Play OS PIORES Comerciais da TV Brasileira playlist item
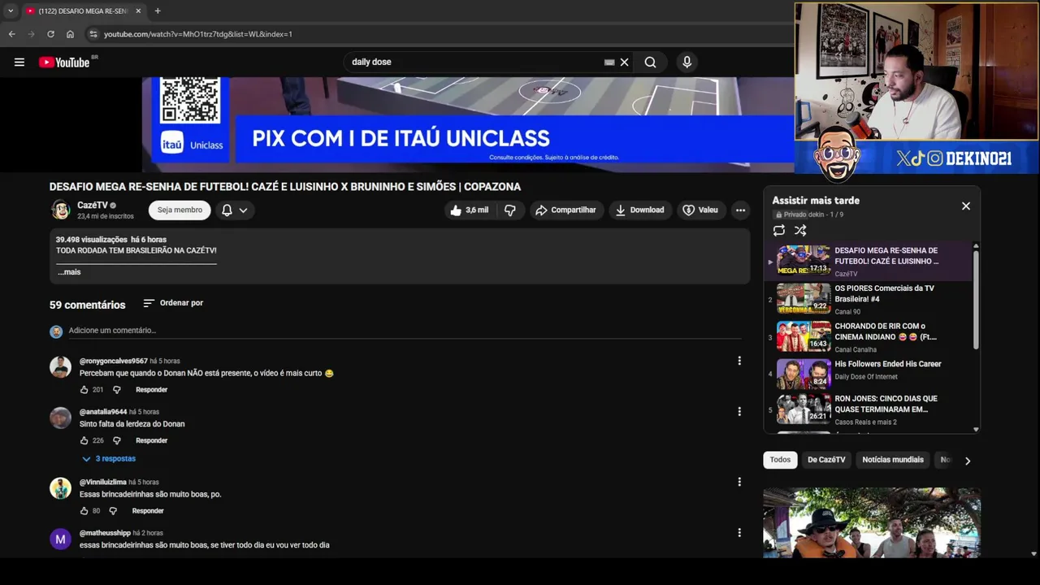The image size is (1040, 585). pos(868,299)
